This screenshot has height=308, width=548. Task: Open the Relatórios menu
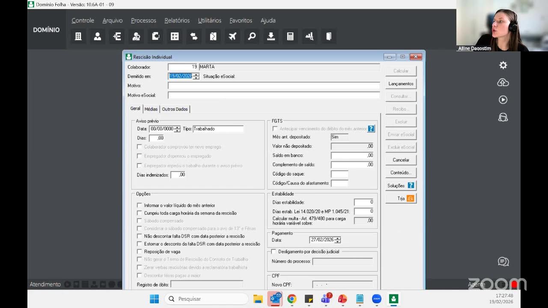coord(177,21)
